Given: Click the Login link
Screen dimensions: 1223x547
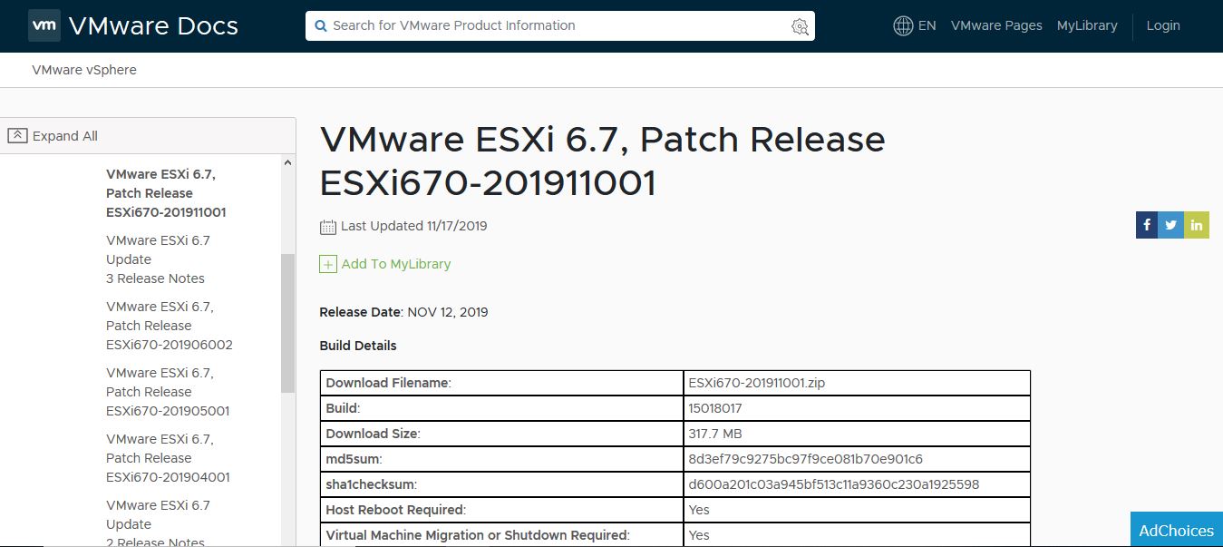Looking at the screenshot, I should tap(1163, 25).
